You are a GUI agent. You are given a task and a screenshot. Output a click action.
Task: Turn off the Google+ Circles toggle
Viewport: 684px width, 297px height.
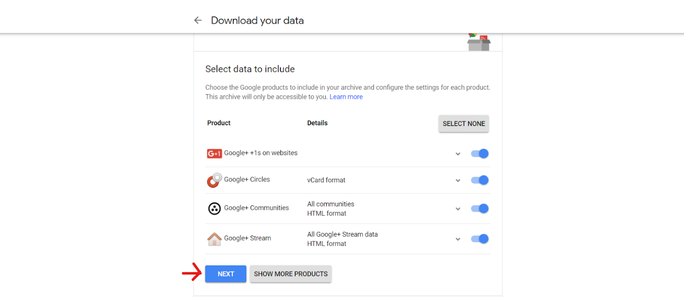tap(480, 180)
